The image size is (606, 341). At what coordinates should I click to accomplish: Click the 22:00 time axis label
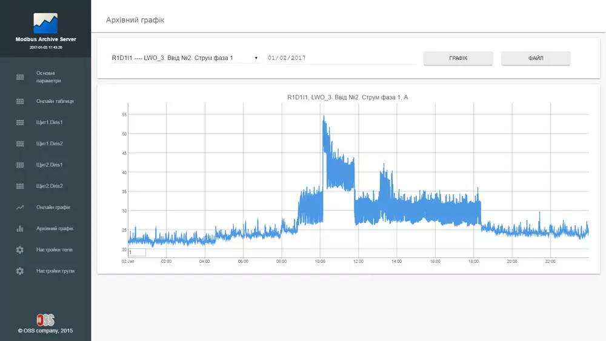(x=550, y=262)
